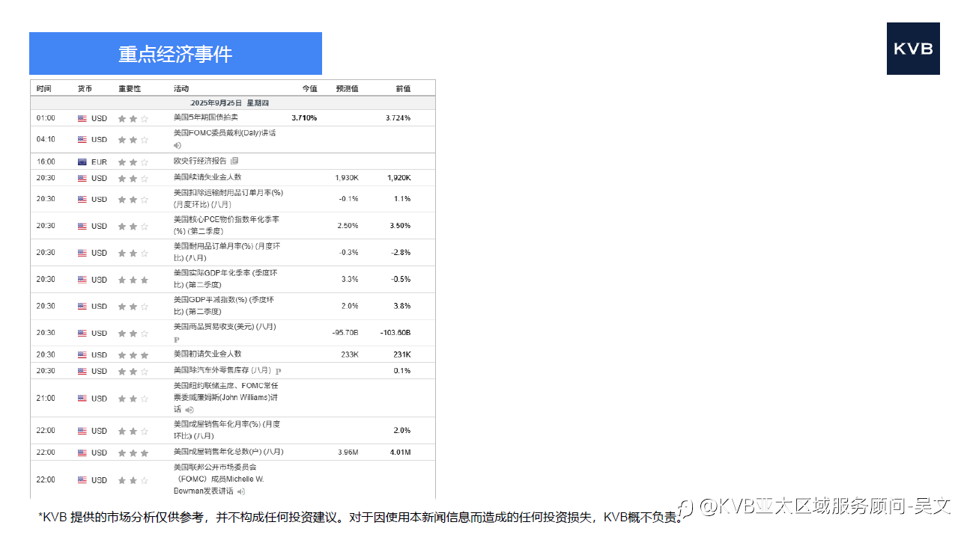This screenshot has width=961, height=540.
Task: Click the US flag in the 美国实际GDP年化季率 row
Action: pos(82,280)
